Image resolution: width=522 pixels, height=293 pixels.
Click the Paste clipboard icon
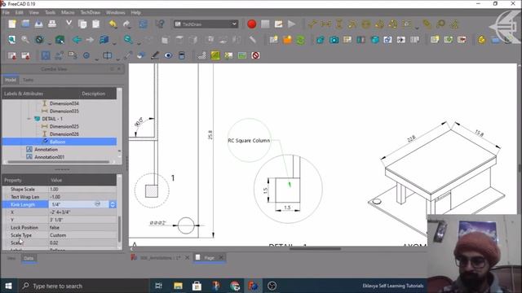coord(95,24)
